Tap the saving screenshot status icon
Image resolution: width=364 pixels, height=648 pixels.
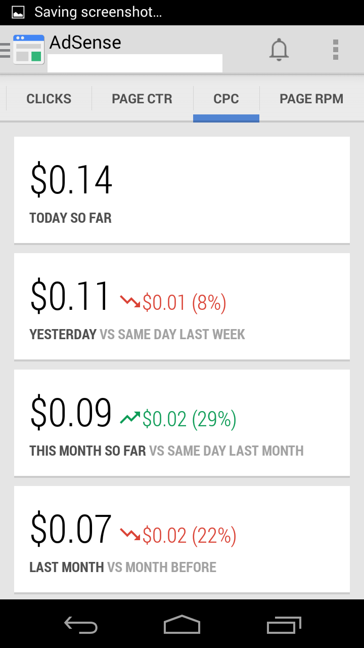point(18,13)
